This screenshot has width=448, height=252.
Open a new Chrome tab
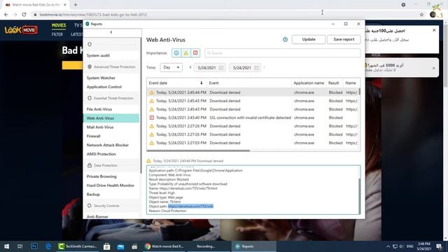(76, 5)
